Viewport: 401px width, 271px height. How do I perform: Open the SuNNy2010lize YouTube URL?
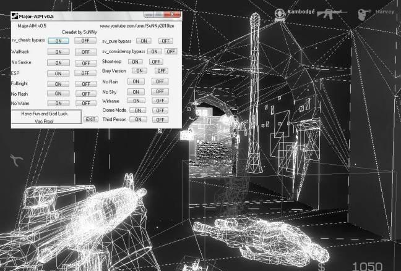(137, 26)
